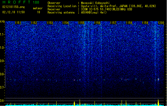The image size is (167, 106).
Task: Click the kHz axis unit label
Action: pos(2,21)
